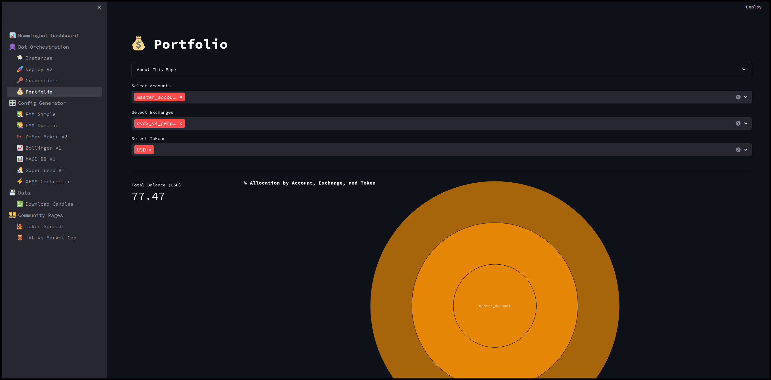771x380 pixels.
Task: Open the Instances page
Action: click(x=39, y=58)
